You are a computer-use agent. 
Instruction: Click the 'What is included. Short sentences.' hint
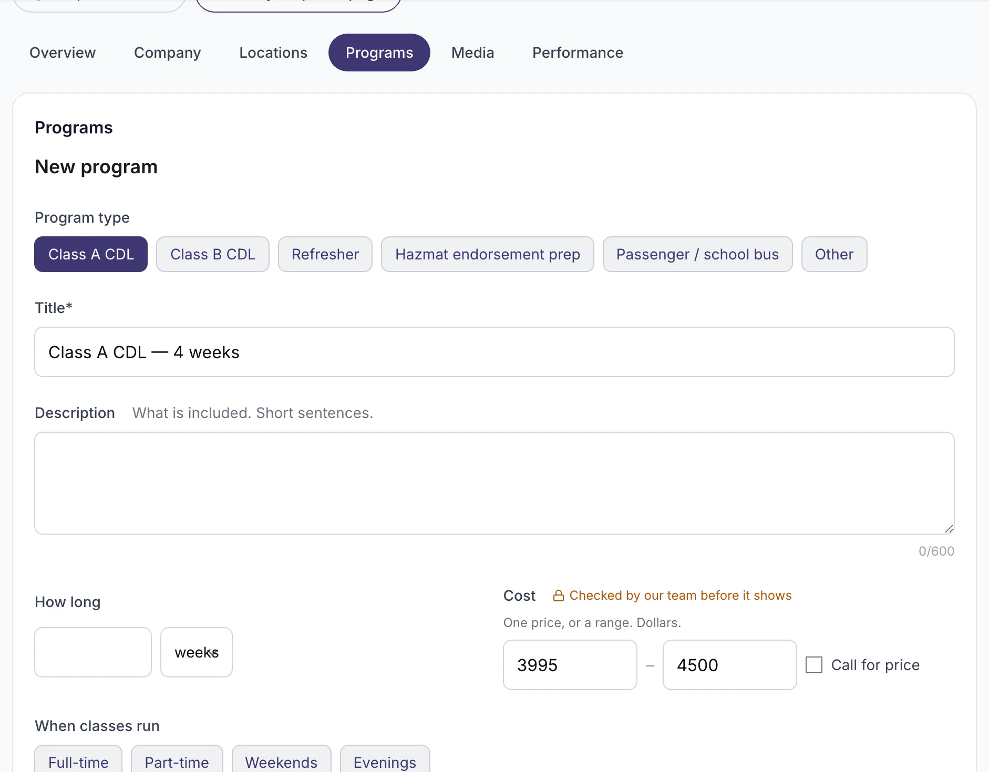pos(253,413)
